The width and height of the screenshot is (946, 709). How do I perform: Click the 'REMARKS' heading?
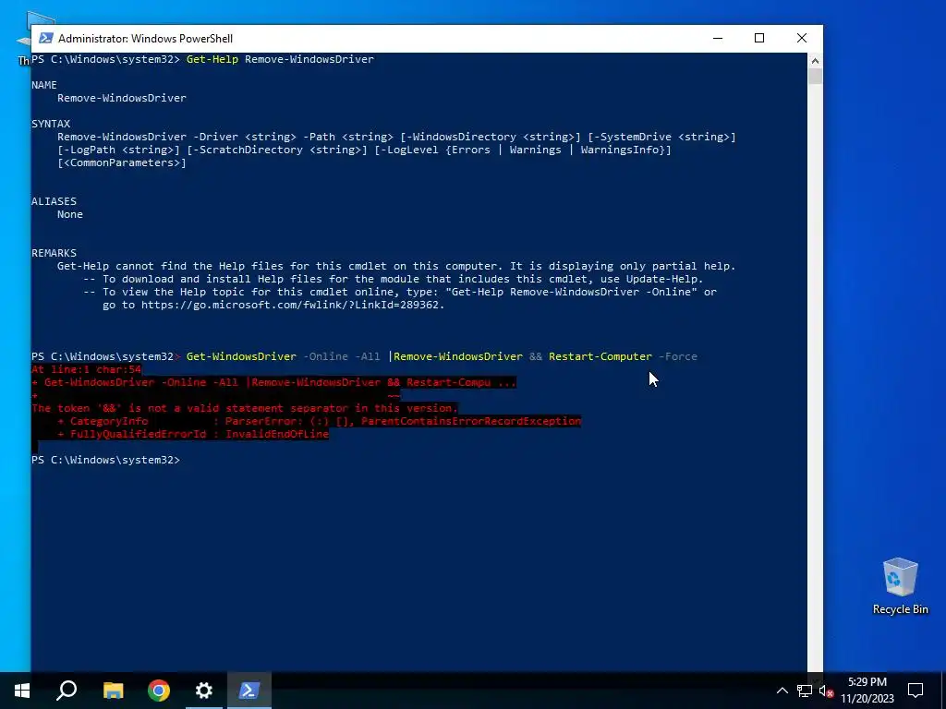tap(54, 253)
